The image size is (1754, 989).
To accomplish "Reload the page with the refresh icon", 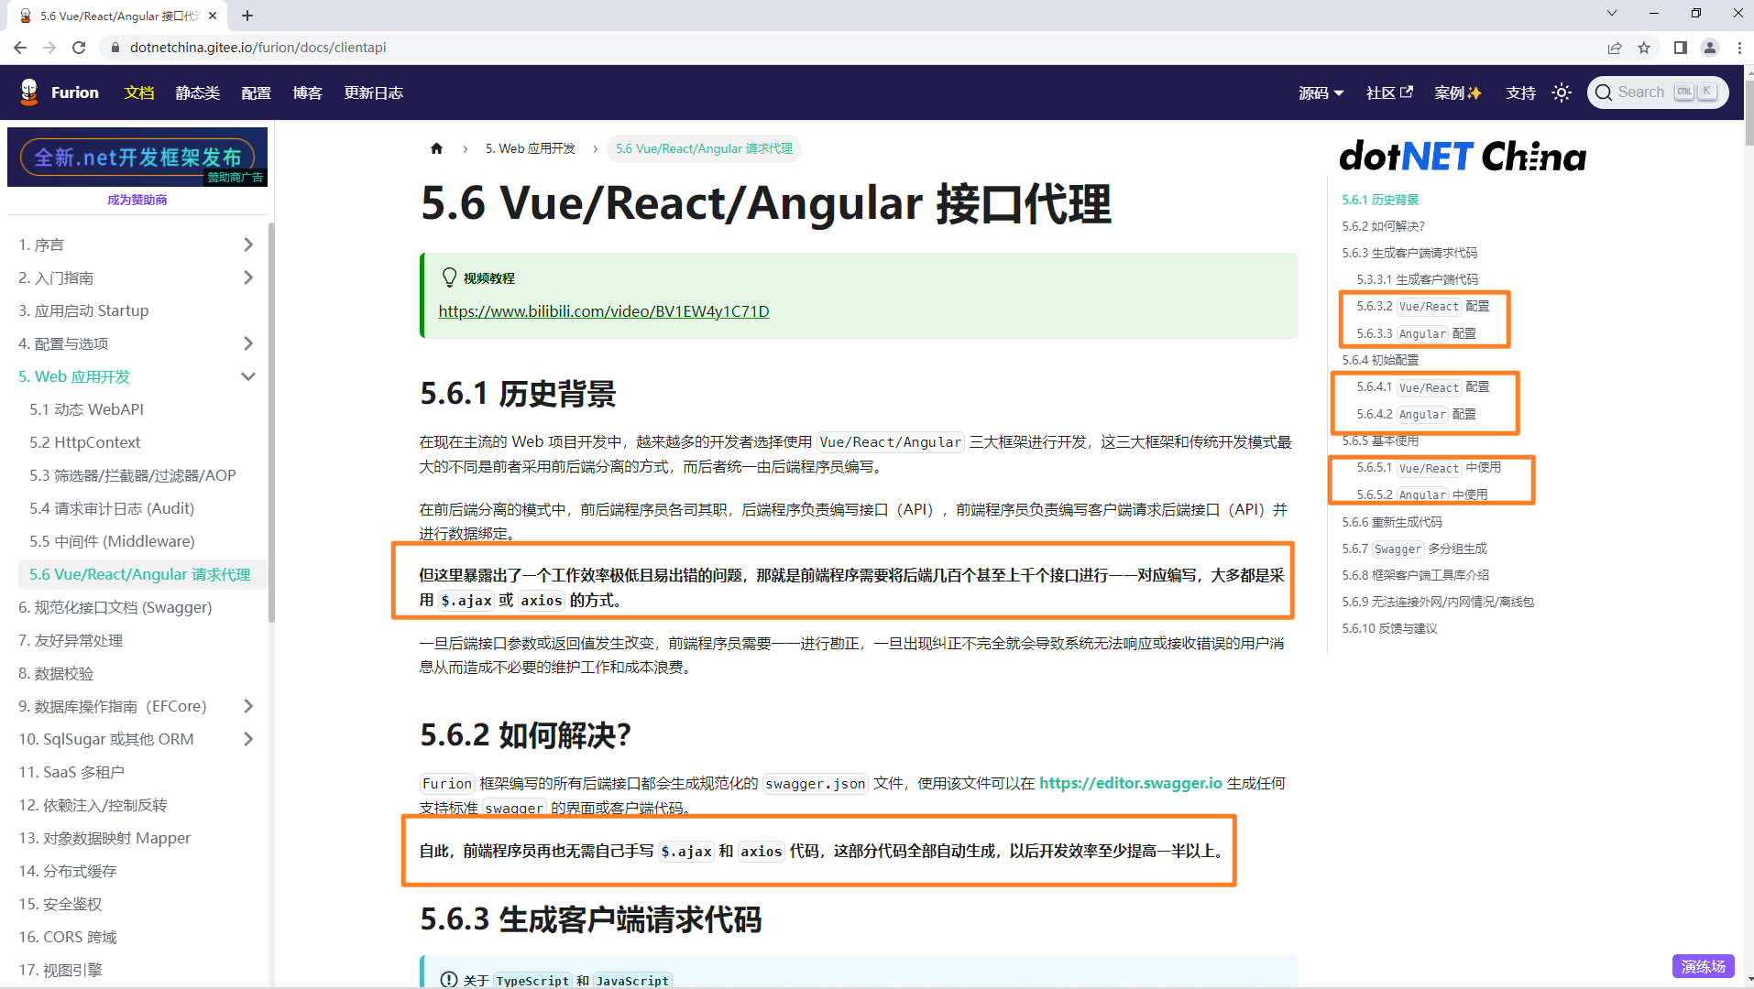I will coord(79,48).
